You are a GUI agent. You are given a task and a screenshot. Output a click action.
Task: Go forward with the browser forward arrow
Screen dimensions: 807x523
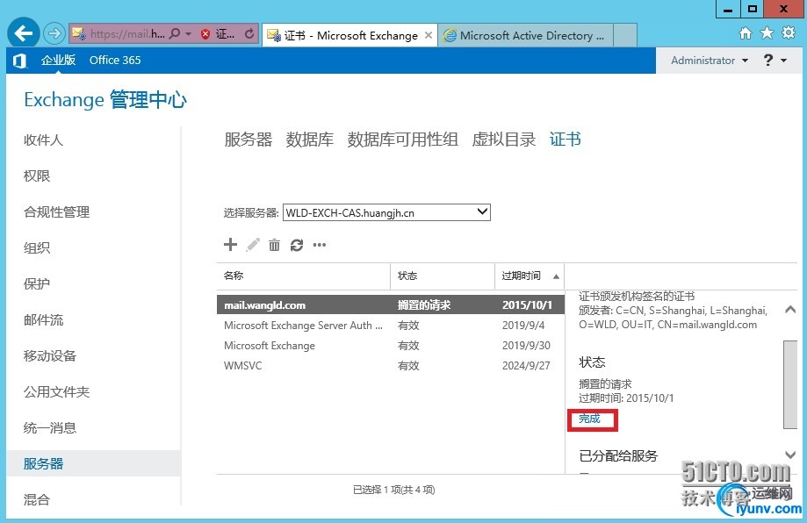[54, 34]
